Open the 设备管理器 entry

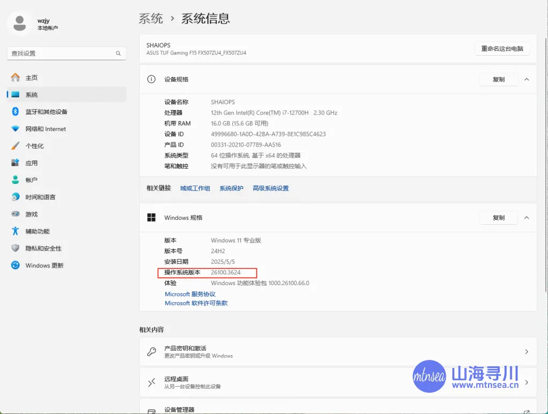pos(338,407)
